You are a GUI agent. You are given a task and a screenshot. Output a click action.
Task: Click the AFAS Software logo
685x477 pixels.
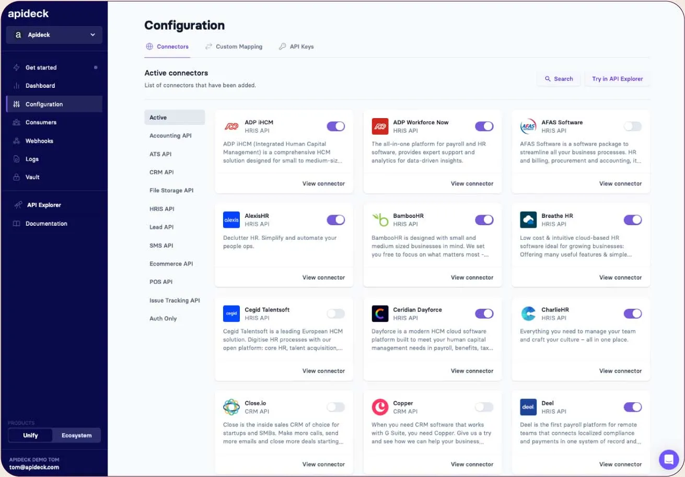(x=528, y=126)
